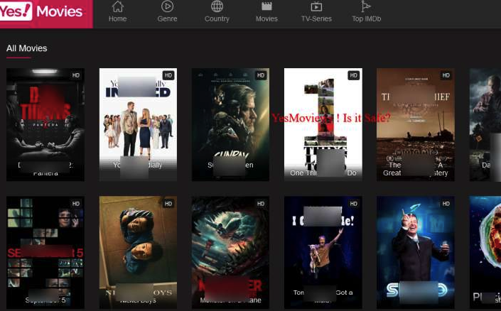Open the You're Cordially Invited poster
501x311 pixels.
(138, 124)
